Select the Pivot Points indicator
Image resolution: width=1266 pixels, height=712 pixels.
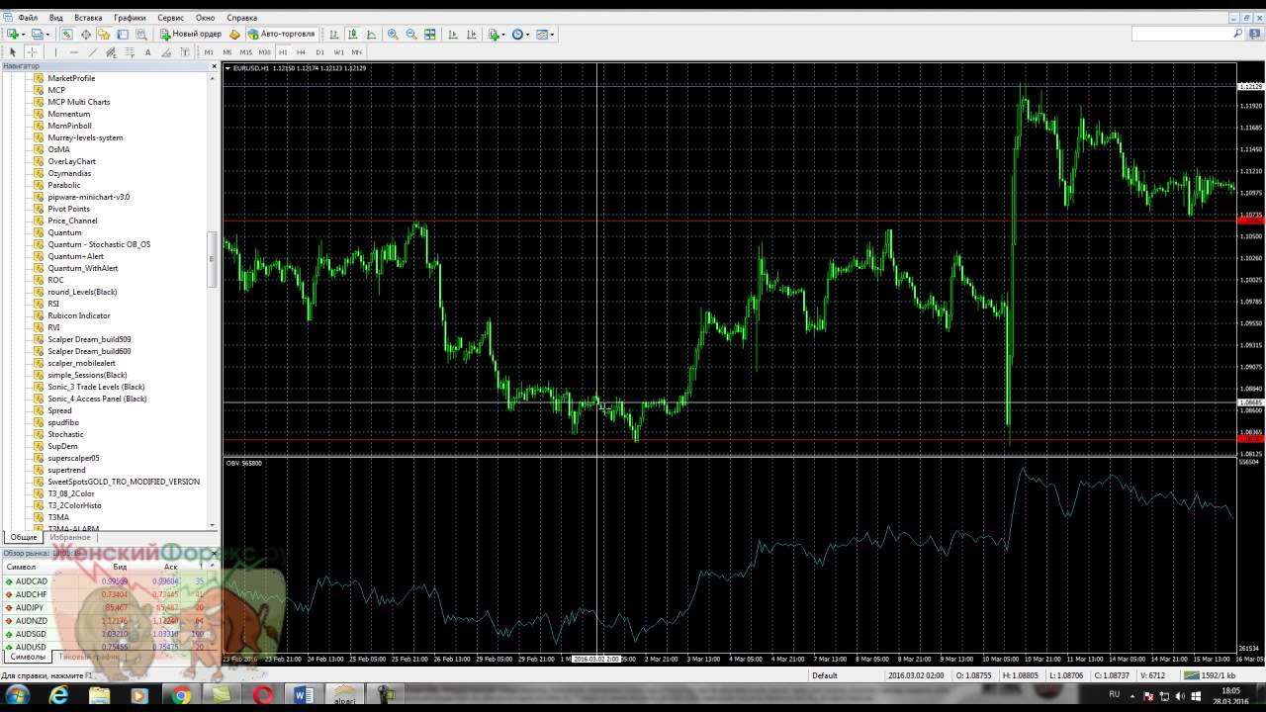68,209
